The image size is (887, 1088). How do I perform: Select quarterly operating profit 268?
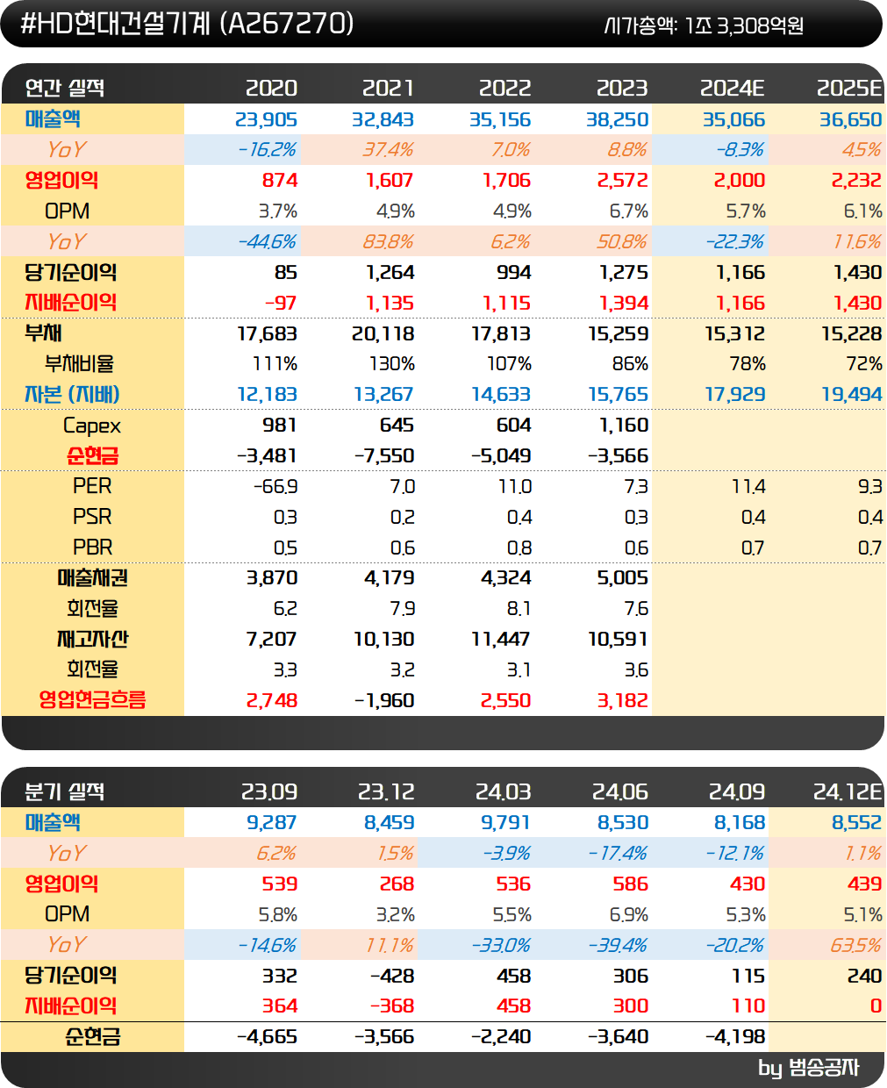(397, 884)
